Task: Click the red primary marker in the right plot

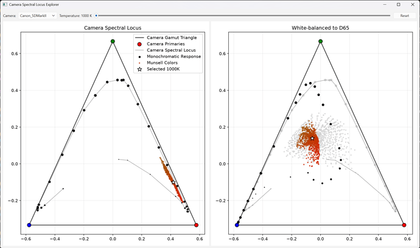Action: pos(404,225)
